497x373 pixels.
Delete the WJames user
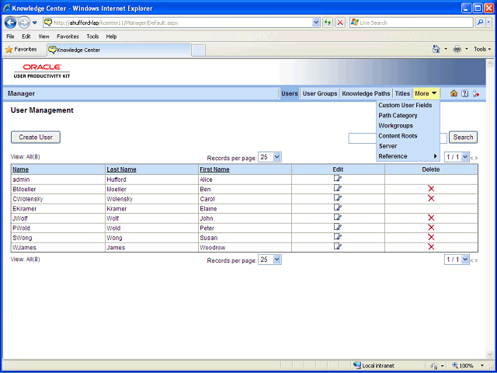(x=431, y=247)
